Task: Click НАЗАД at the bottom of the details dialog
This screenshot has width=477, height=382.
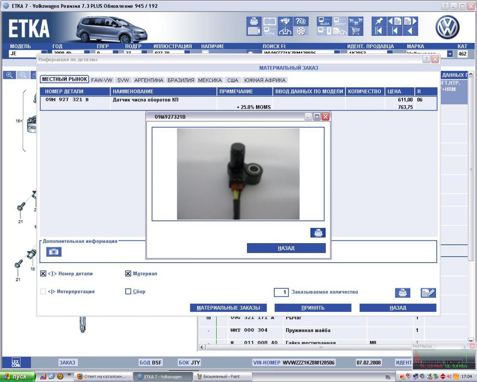Action: [398, 308]
